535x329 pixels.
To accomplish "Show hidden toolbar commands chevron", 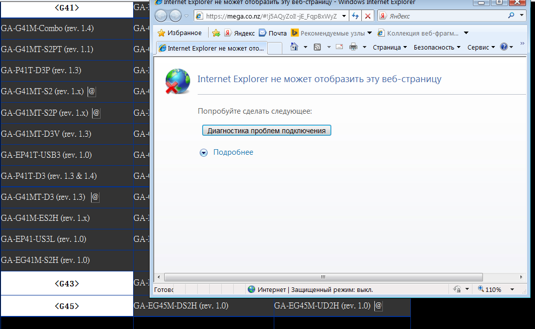I will coord(522,44).
